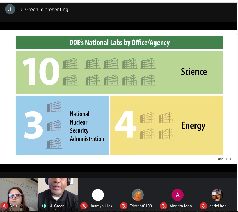Click your muted microphone icon
Viewport: 238px width, 212px height.
[4, 206]
